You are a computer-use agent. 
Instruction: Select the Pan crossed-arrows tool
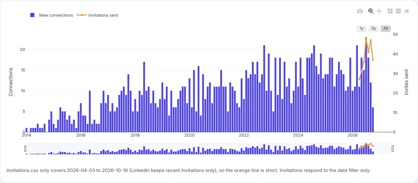[x=379, y=11]
